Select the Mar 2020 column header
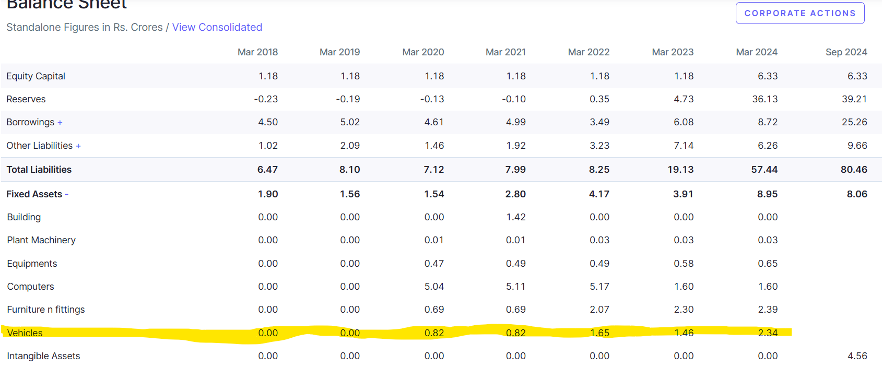Image resolution: width=882 pixels, height=367 pixels. click(x=423, y=52)
